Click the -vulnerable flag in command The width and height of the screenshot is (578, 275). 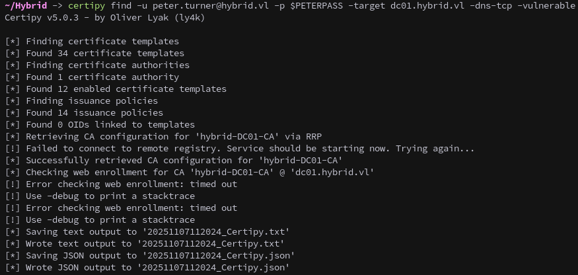[x=551, y=6]
